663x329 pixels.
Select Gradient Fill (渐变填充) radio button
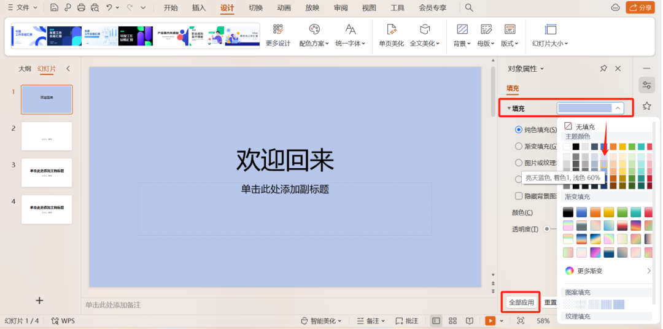[x=518, y=146]
